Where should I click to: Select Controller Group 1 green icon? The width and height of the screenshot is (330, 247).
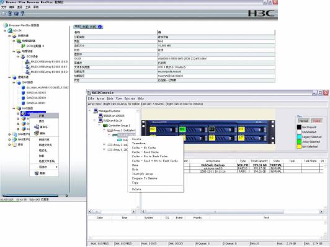tap(105, 126)
